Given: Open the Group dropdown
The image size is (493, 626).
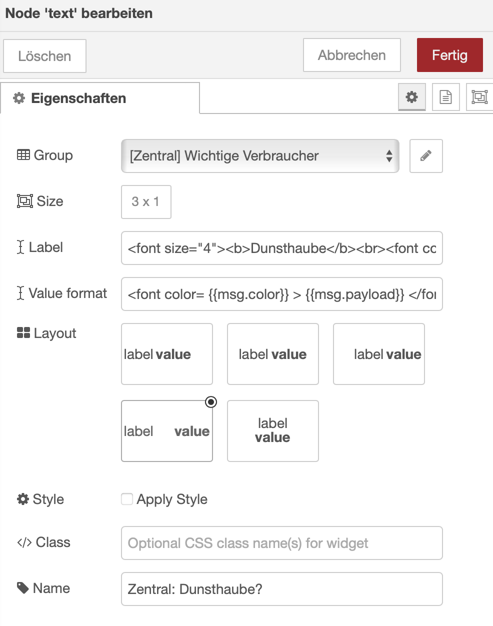Looking at the screenshot, I should [260, 156].
